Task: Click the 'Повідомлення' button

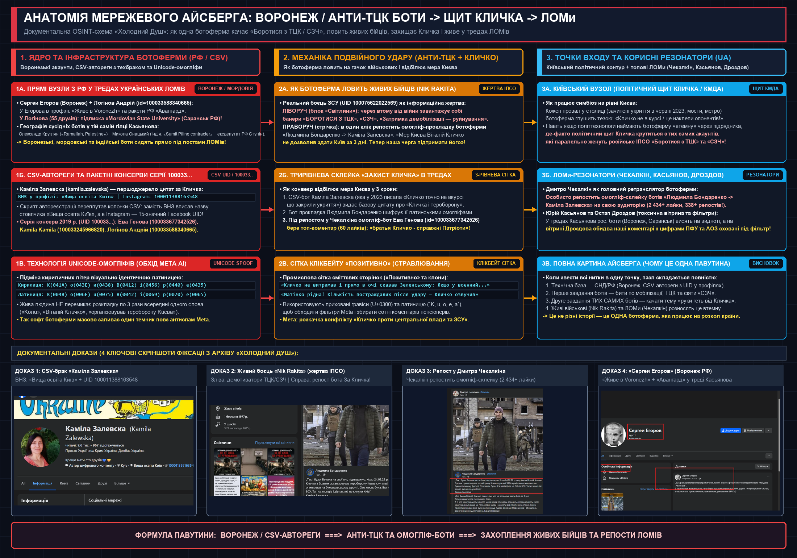Action: (753, 430)
